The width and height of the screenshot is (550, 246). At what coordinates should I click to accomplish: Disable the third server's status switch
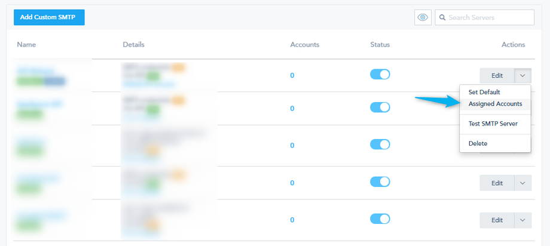point(380,144)
